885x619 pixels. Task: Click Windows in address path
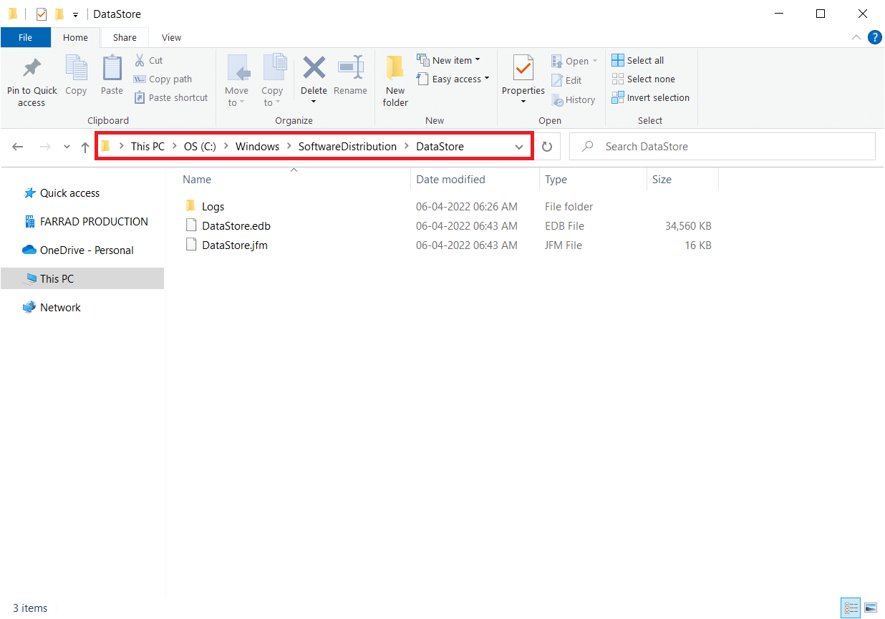point(257,146)
